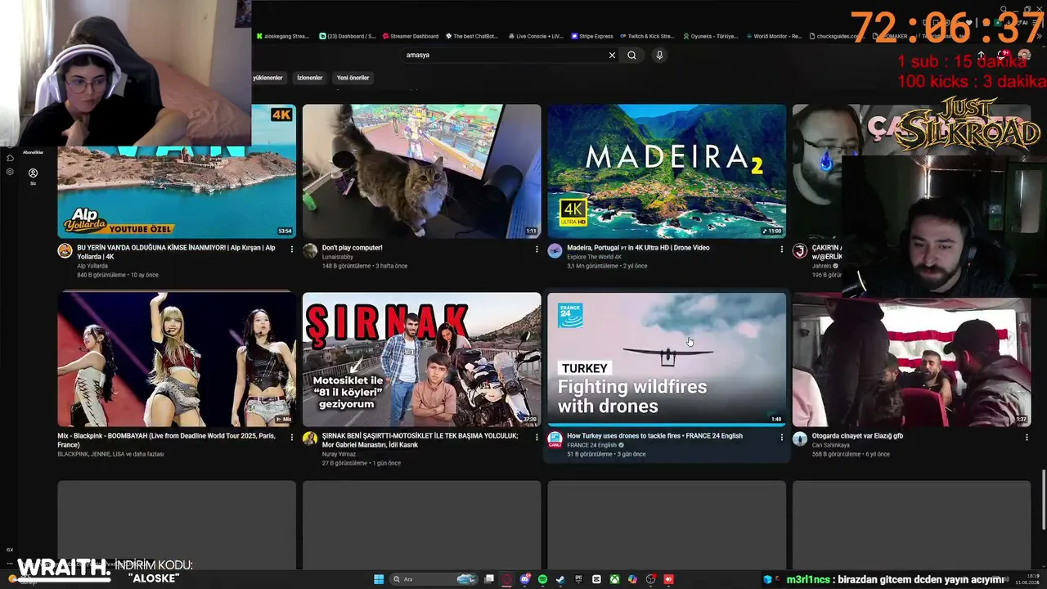Viewport: 1047px width, 589px height.
Task: Open 'Madeira, Portugal in 4K Ultra HD' title
Action: point(638,248)
